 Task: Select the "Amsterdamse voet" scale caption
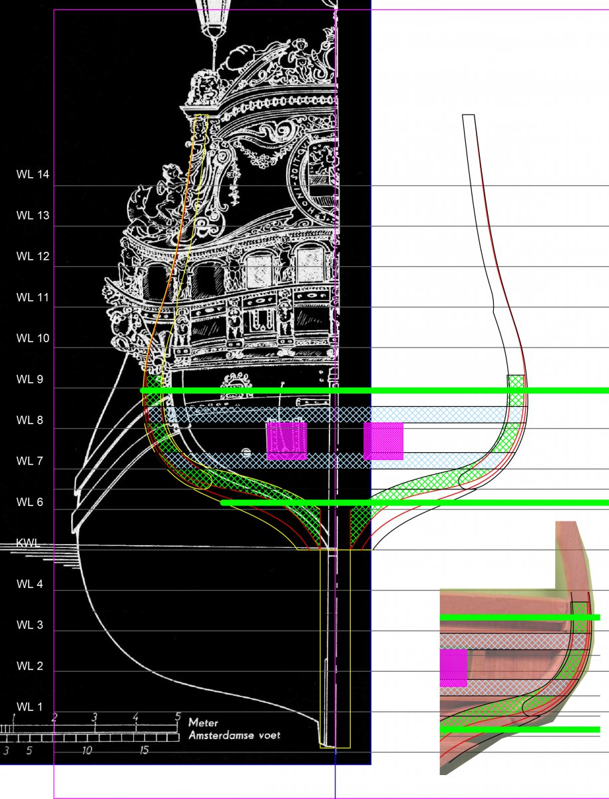(234, 736)
